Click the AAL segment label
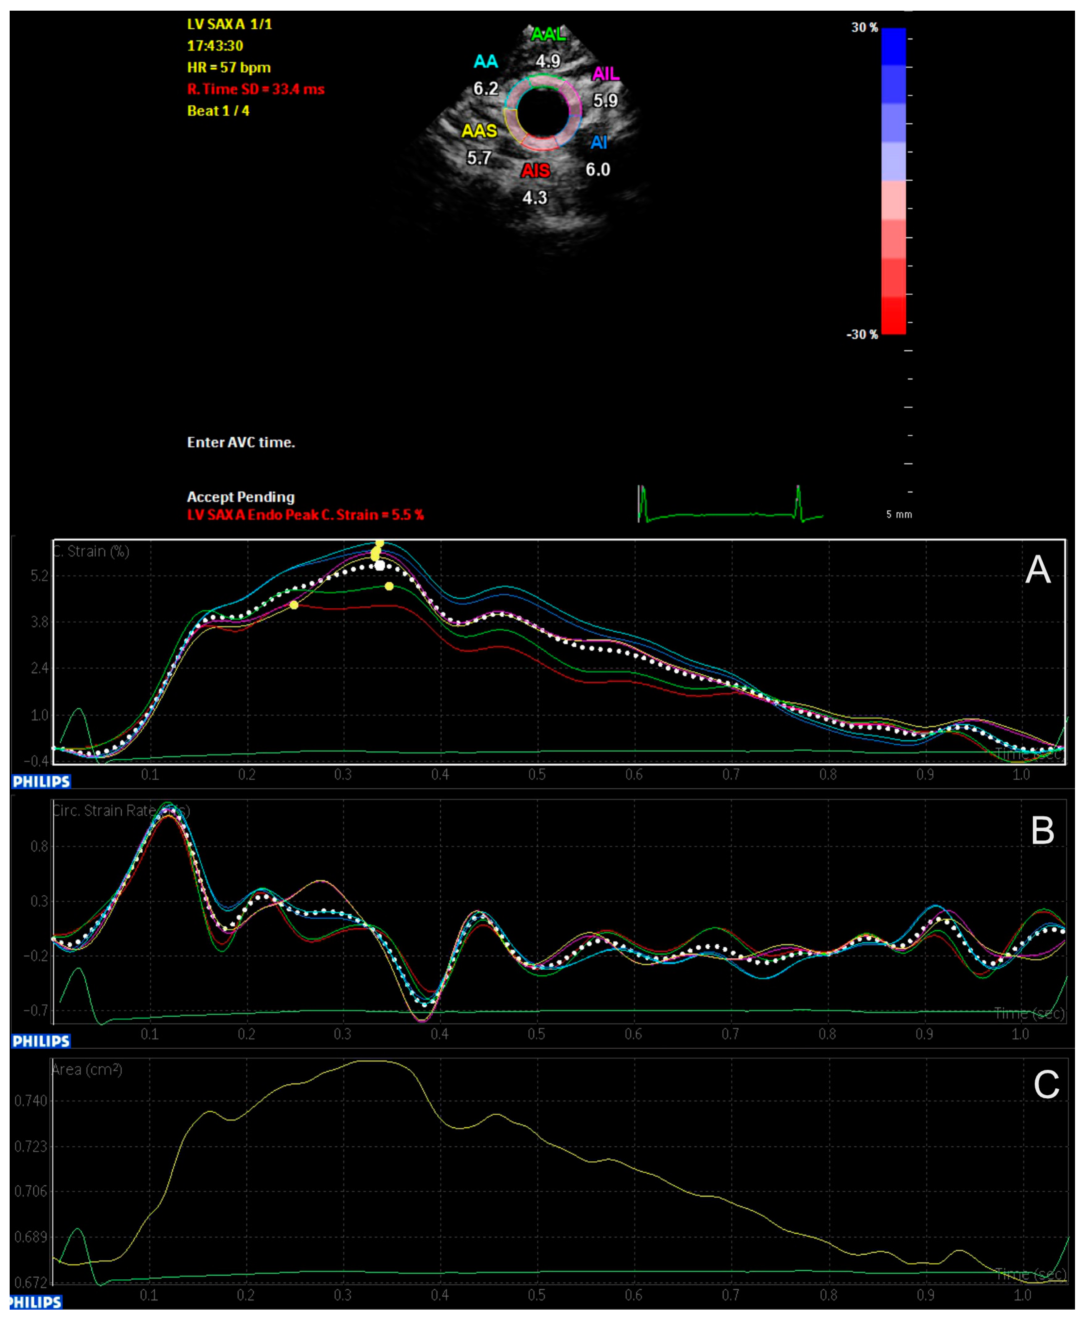This screenshot has height=1320, width=1086. [x=548, y=34]
